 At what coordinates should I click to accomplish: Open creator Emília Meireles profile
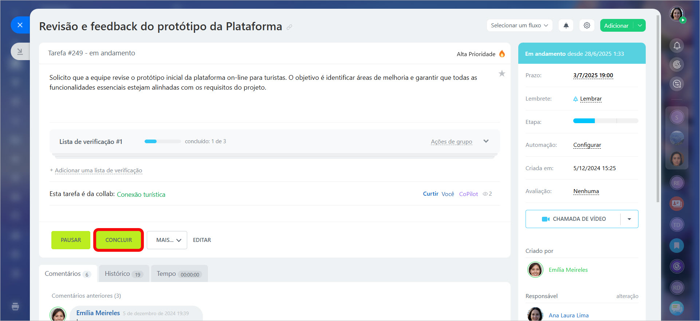click(568, 270)
